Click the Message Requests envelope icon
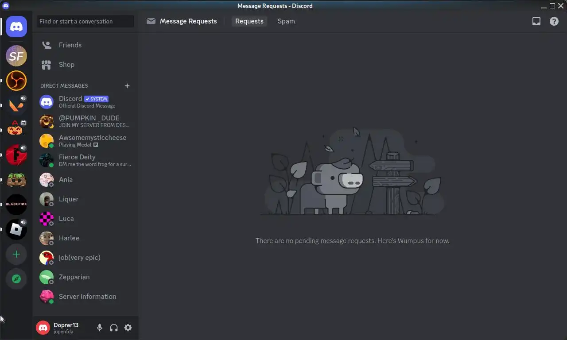The height and width of the screenshot is (340, 567). click(x=151, y=21)
